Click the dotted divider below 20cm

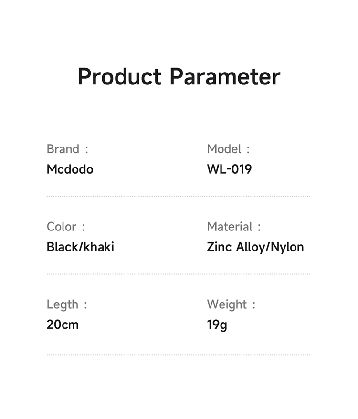(178, 355)
